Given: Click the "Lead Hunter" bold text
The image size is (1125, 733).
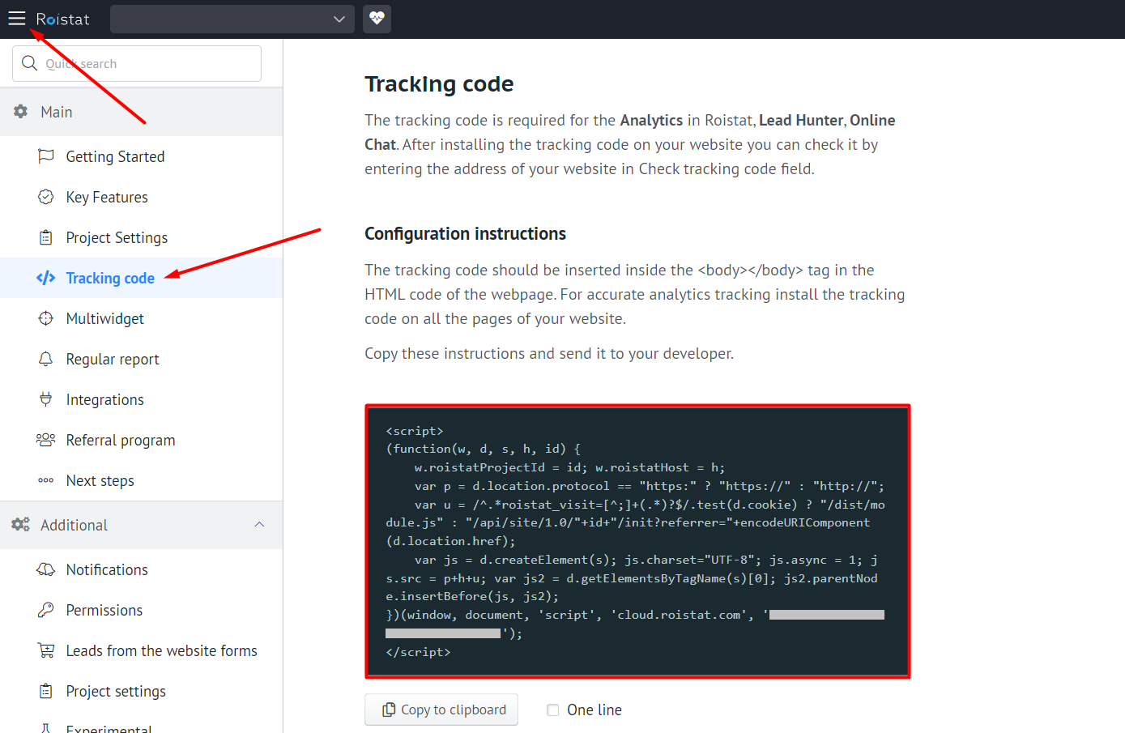Looking at the screenshot, I should pyautogui.click(x=801, y=120).
